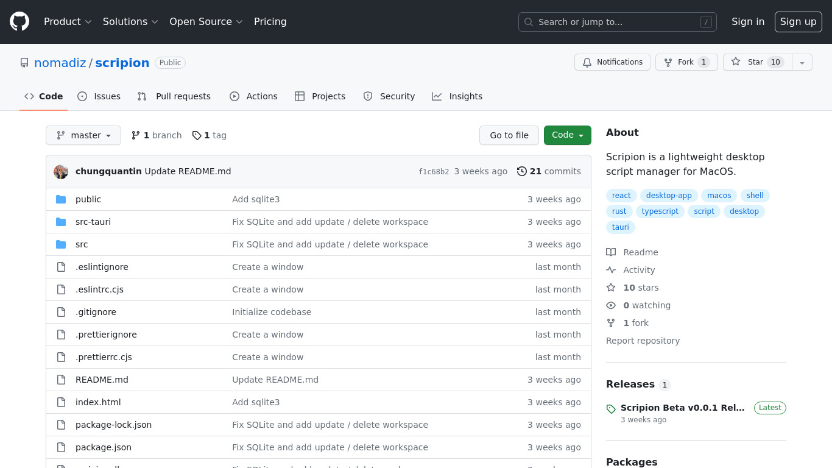Switch to the Security tab
The image size is (832, 468).
pos(389,96)
